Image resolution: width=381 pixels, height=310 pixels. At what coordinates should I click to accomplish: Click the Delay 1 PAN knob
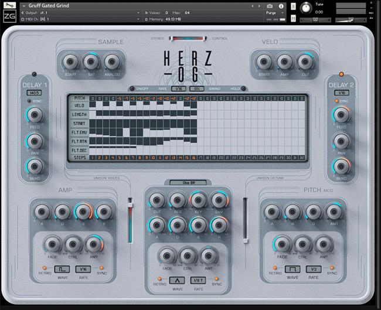tap(34, 141)
